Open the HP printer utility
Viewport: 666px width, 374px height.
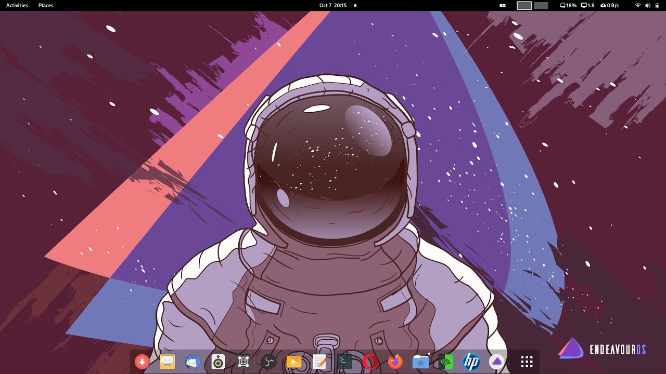click(471, 362)
